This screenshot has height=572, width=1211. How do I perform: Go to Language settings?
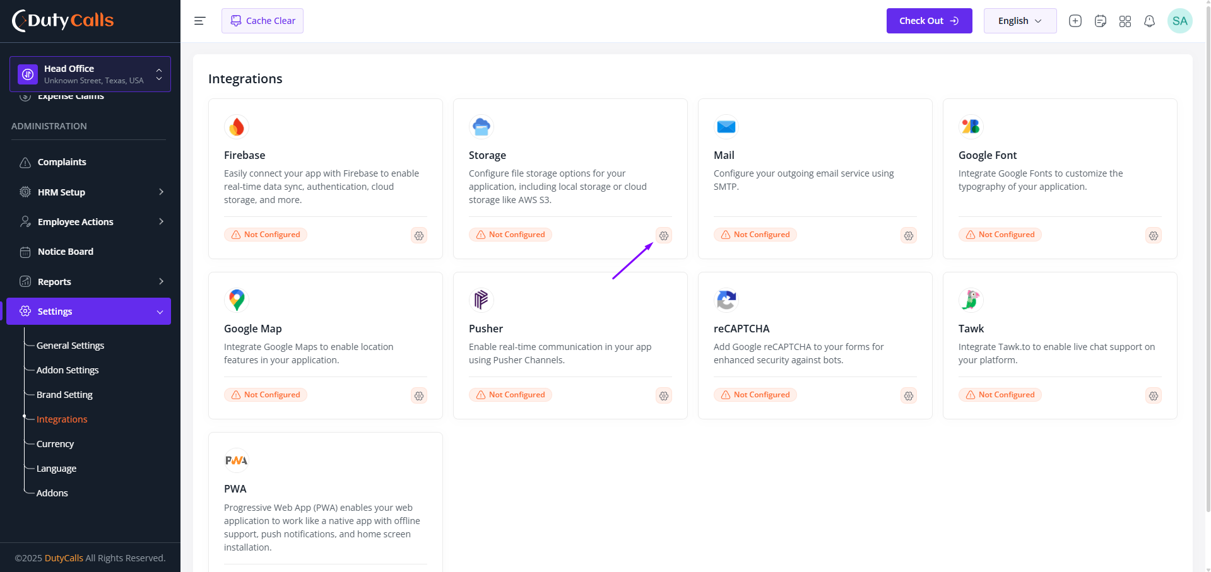tap(56, 469)
